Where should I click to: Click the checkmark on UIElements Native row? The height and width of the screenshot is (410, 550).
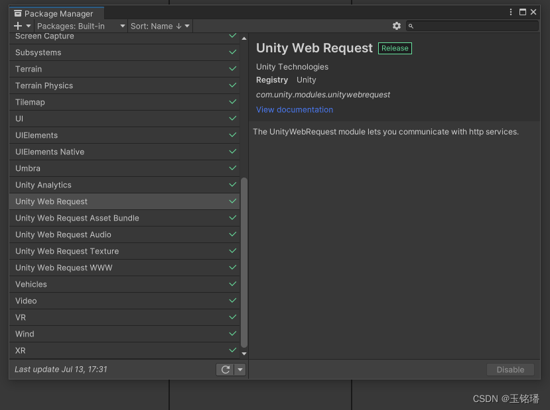[232, 151]
